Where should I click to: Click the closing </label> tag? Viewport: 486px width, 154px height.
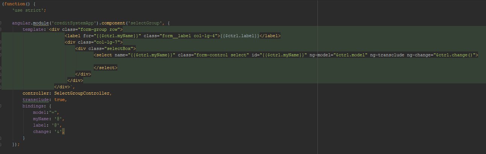[270, 36]
